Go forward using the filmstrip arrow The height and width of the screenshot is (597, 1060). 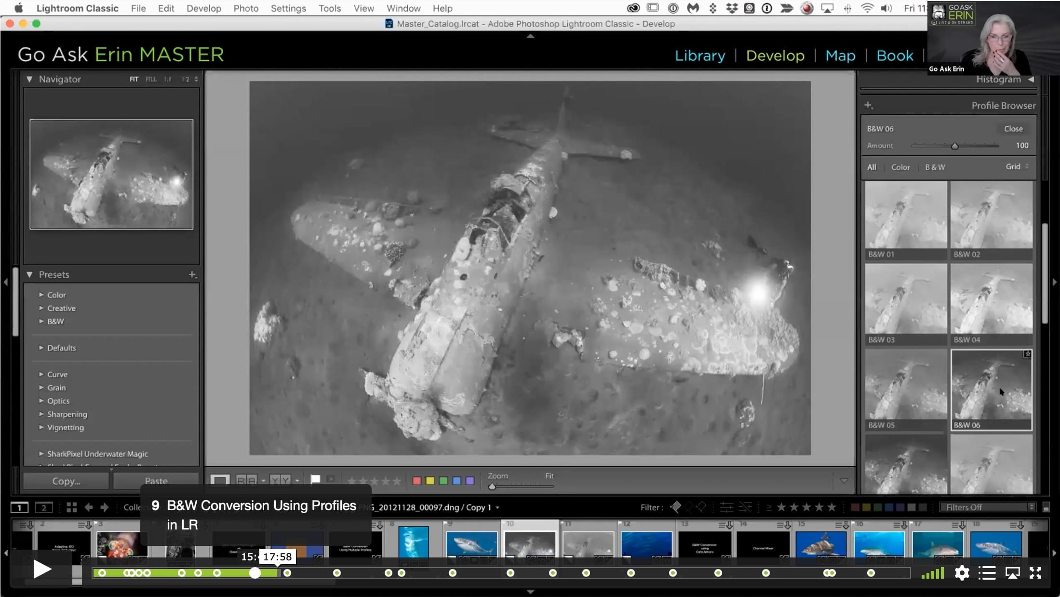(x=105, y=507)
